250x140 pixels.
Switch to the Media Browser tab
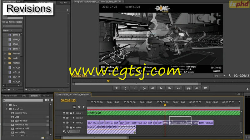pos(10,96)
